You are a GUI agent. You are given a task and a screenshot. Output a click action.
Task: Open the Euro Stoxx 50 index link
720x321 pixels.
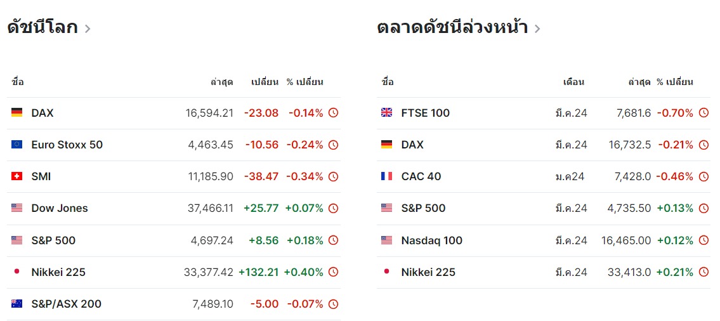(x=67, y=145)
